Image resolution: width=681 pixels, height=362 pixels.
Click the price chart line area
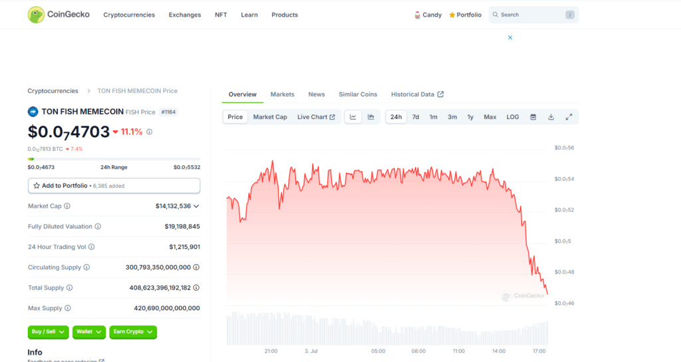coord(386,226)
